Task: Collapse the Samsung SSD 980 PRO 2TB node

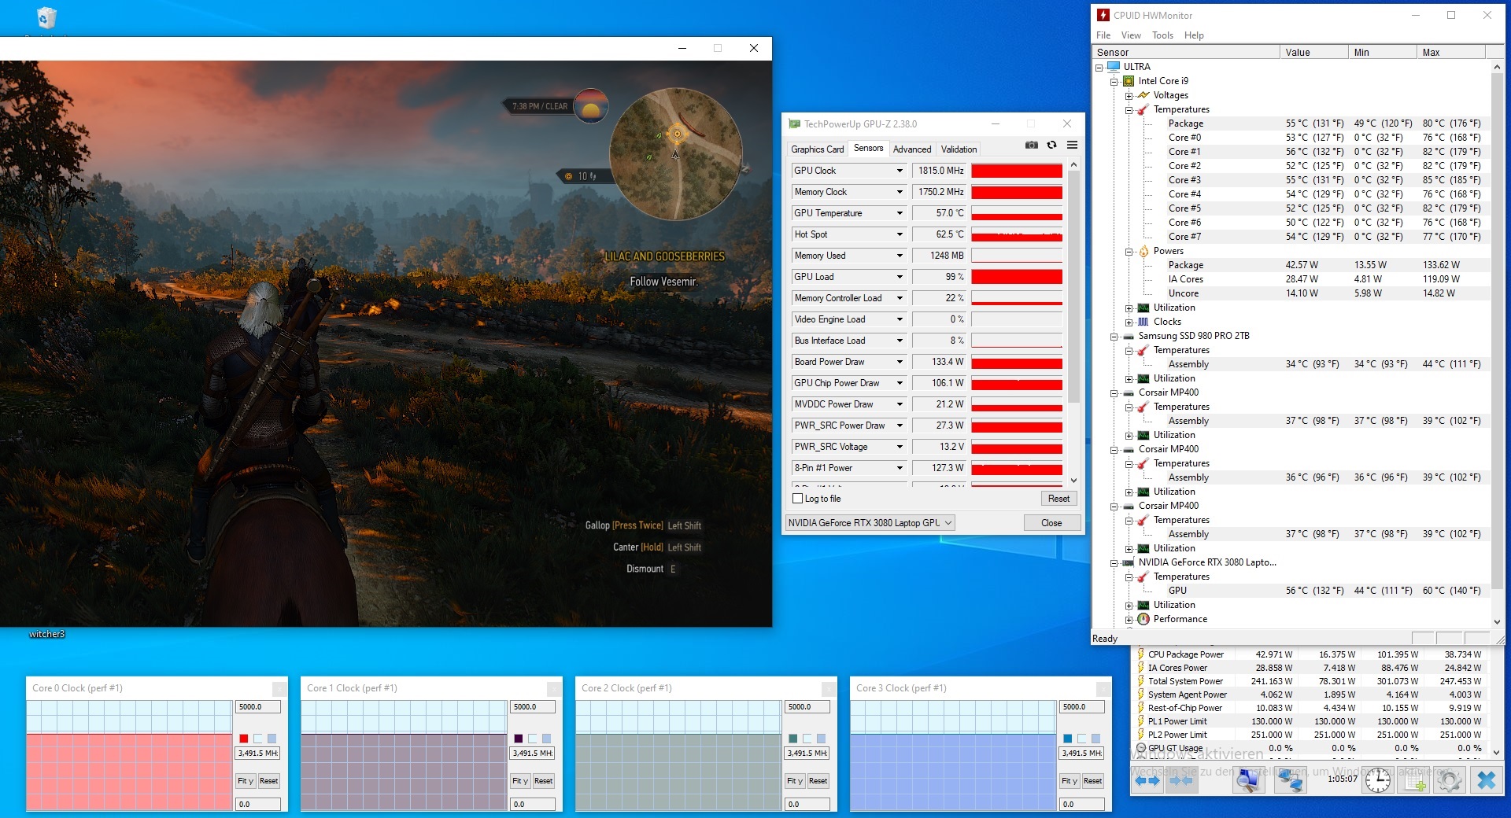Action: [x=1114, y=337]
